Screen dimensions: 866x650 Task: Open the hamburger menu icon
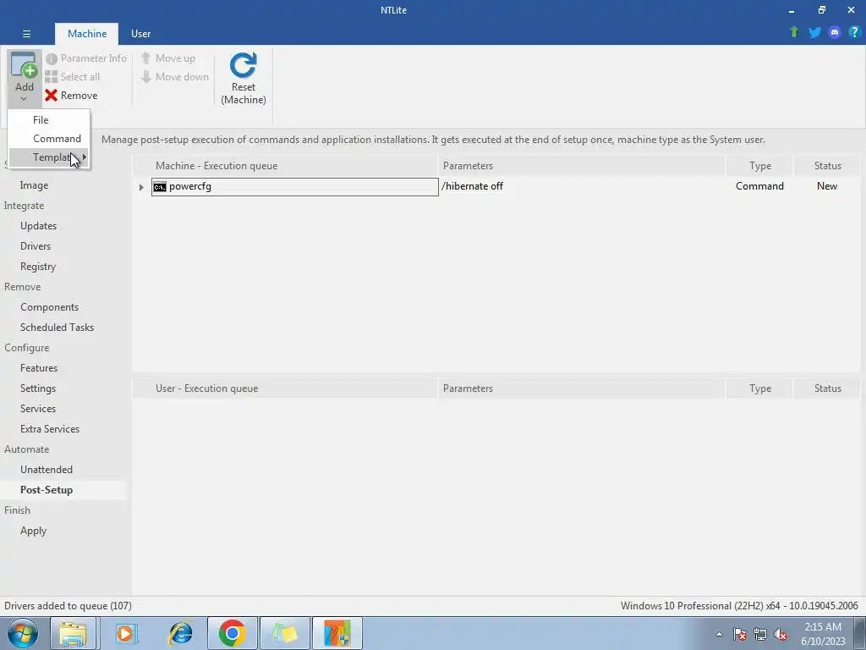point(26,34)
